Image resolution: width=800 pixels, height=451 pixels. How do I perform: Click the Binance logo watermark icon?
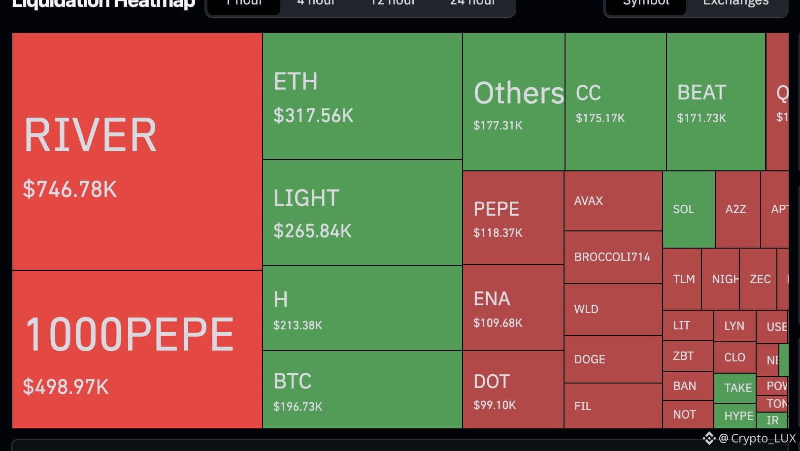[x=709, y=438]
